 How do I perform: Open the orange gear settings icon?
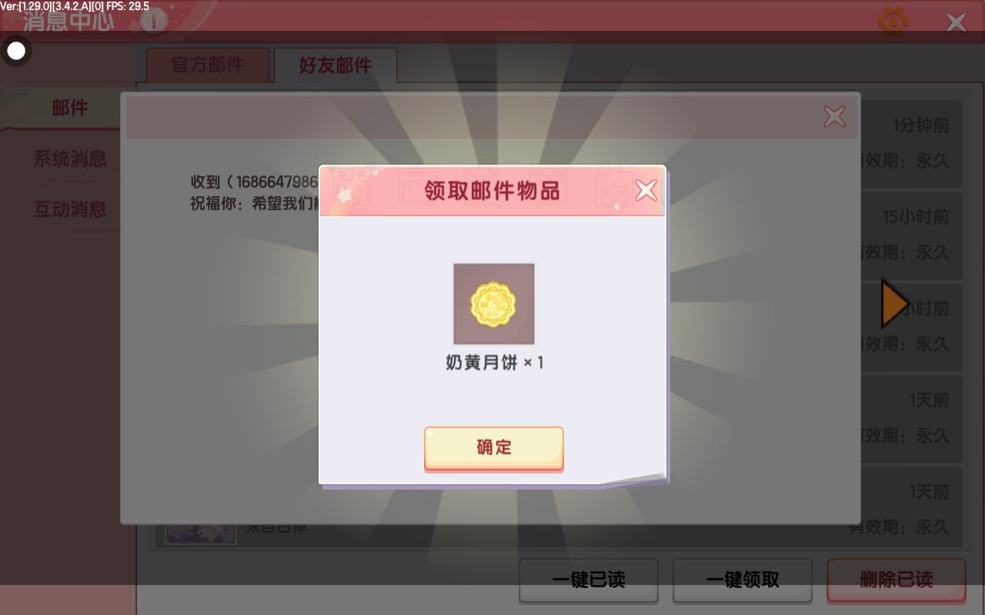(x=893, y=22)
